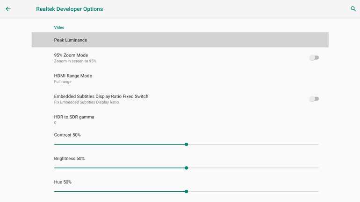This screenshot has height=202, width=360.
Task: Set Contrast to maximum on slider track
Action: 318,145
